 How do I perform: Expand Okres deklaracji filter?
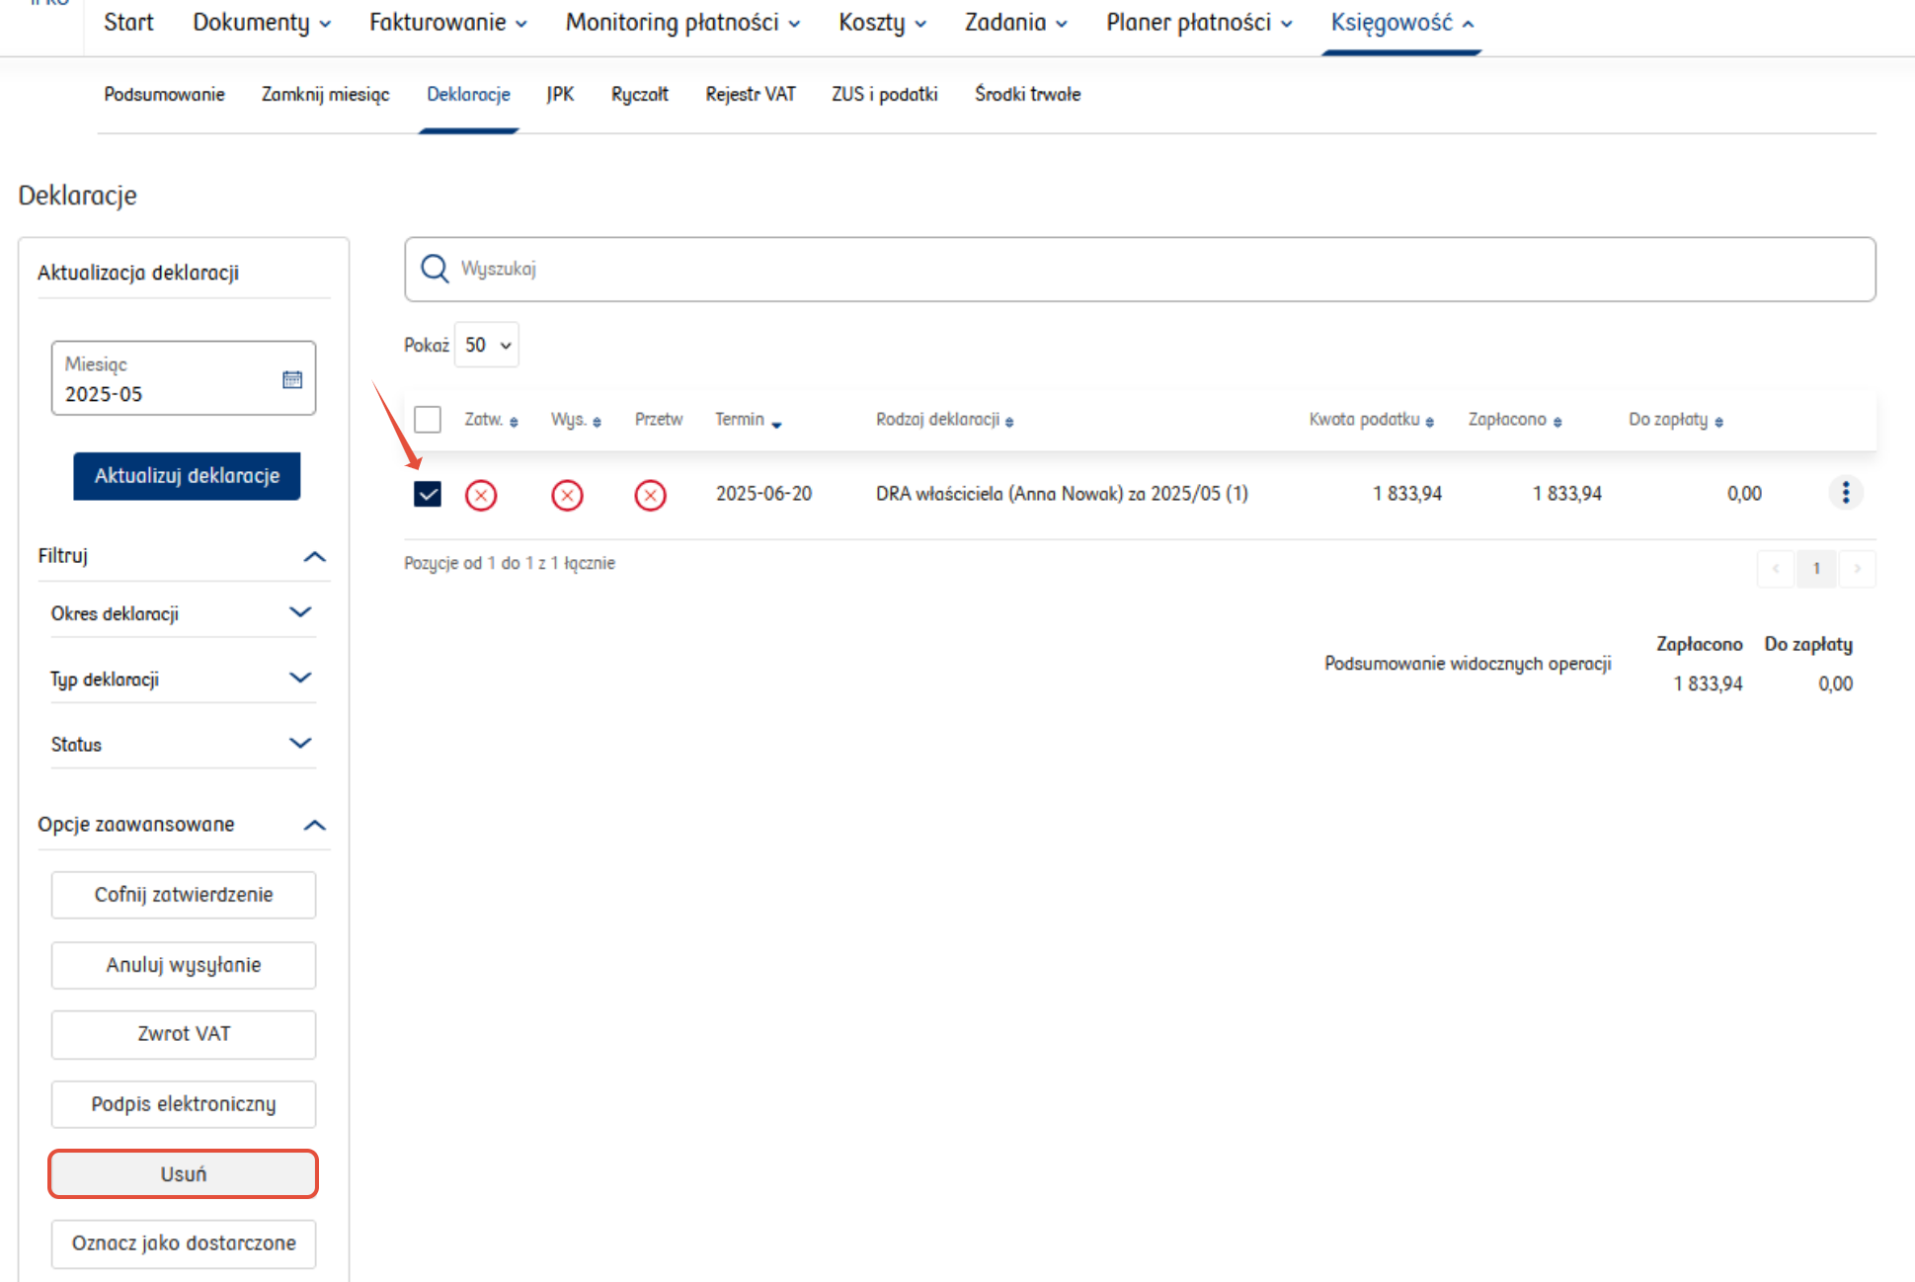pos(300,612)
